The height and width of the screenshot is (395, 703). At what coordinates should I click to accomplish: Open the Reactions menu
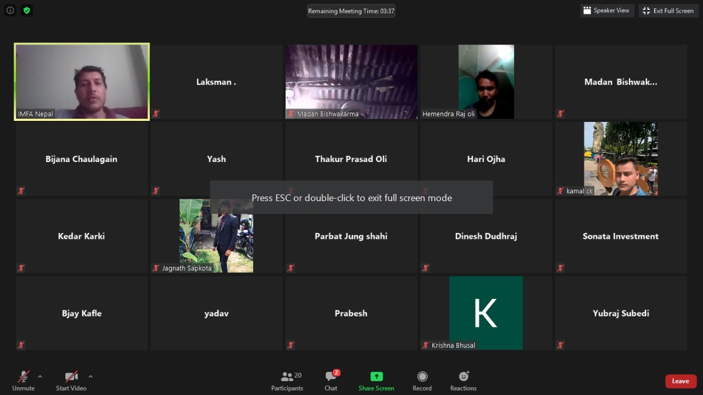point(464,381)
